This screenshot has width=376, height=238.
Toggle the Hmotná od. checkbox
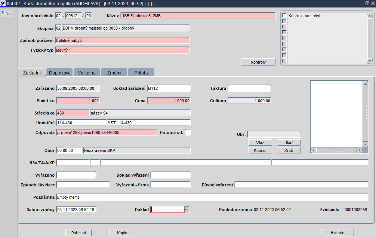tap(188, 132)
